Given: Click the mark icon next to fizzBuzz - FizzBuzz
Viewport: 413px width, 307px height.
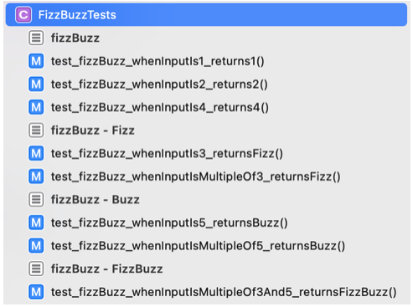Looking at the screenshot, I should pos(36,269).
